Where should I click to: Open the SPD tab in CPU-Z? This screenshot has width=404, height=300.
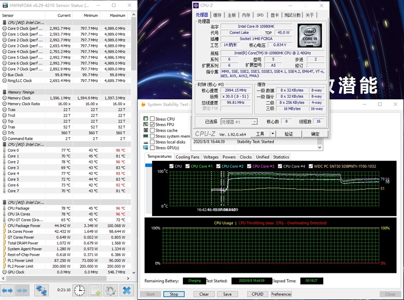[260, 15]
